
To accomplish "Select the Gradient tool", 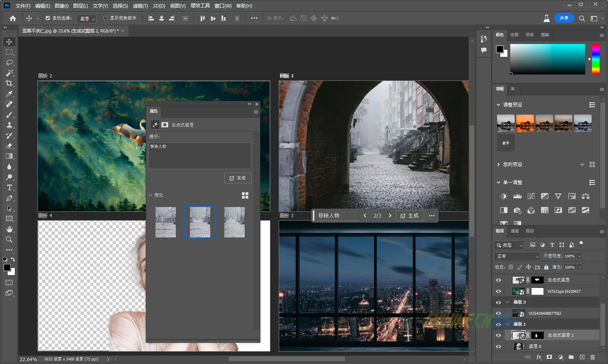I will pos(9,156).
